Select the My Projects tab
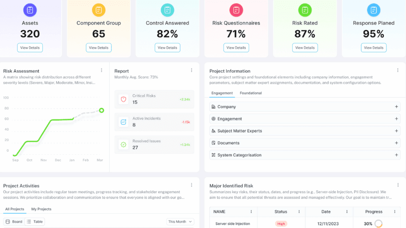406x228 pixels. click(x=41, y=209)
